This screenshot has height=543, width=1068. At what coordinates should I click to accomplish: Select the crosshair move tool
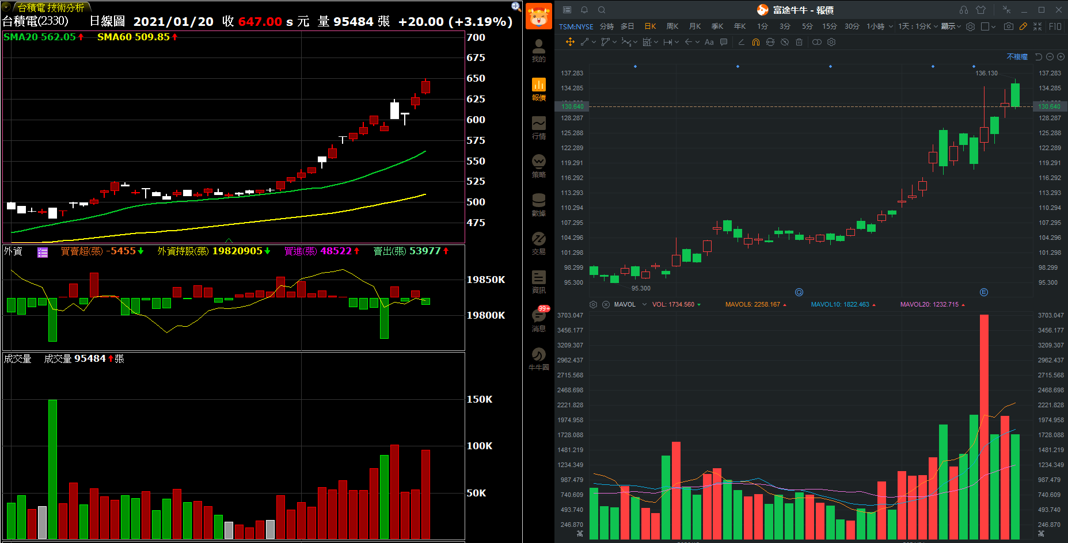(570, 42)
